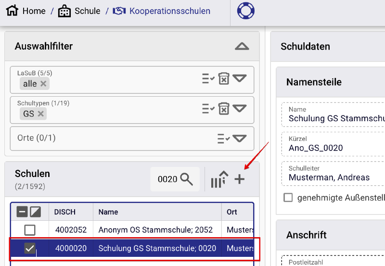Remove the 'GS' chip from Schultypen
385x266 pixels.
click(x=41, y=114)
